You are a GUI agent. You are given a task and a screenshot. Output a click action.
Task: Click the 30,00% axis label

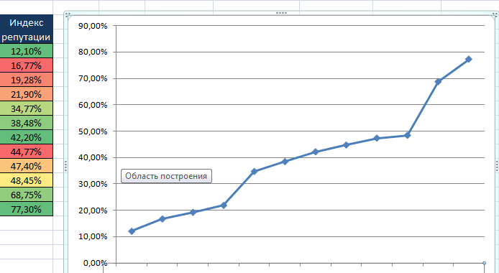93,184
